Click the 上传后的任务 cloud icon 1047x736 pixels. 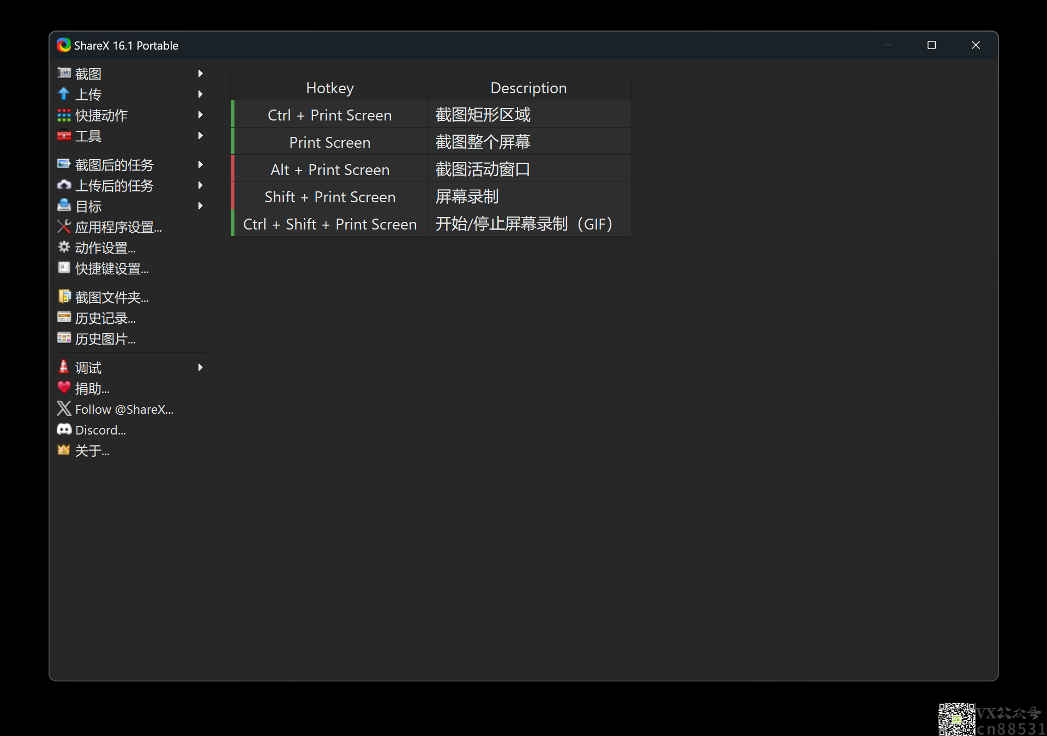[x=64, y=185]
